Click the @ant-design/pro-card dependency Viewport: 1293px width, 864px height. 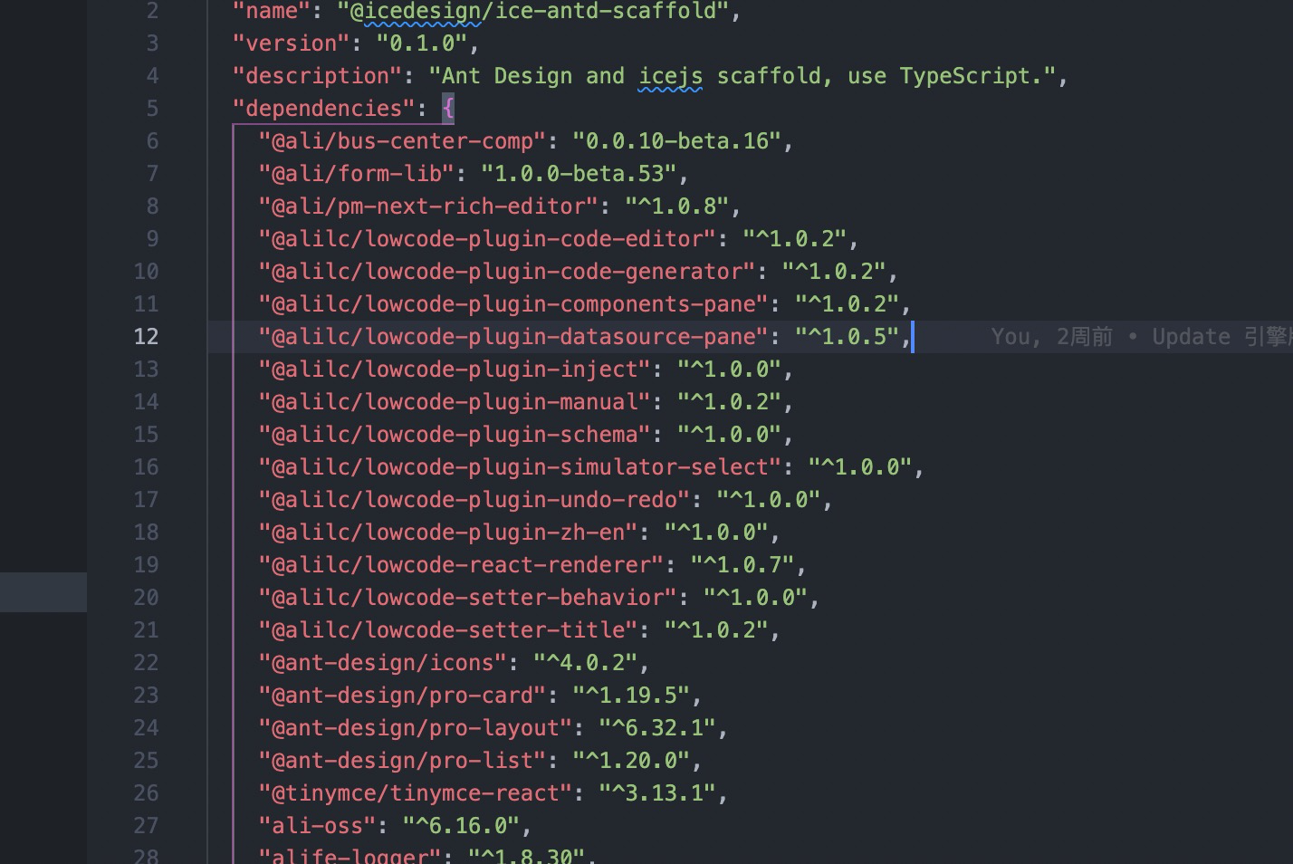click(403, 696)
